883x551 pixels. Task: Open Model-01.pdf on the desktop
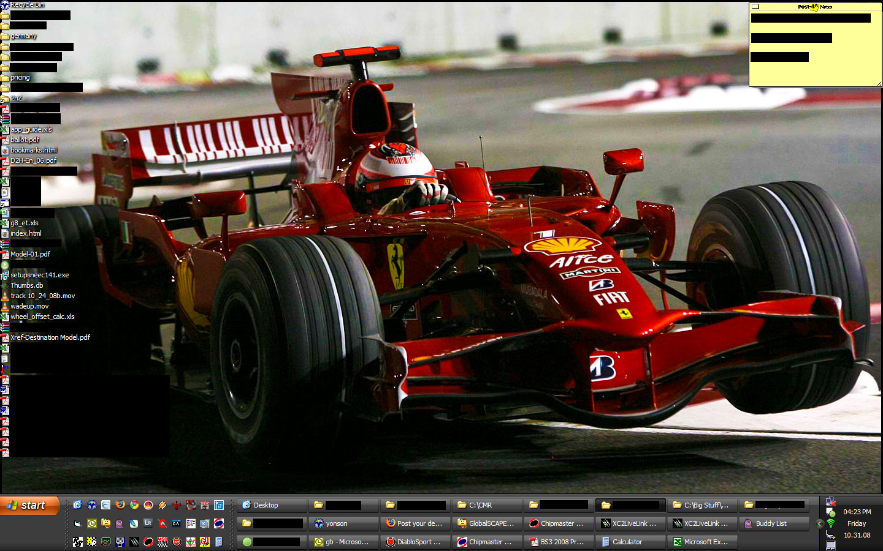26,255
